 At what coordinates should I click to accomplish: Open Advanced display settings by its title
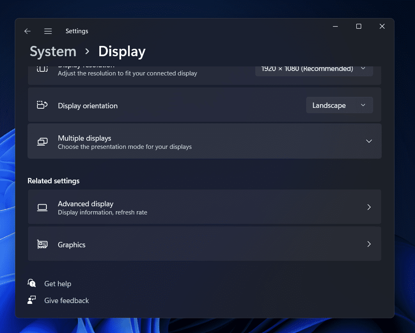pyautogui.click(x=85, y=204)
